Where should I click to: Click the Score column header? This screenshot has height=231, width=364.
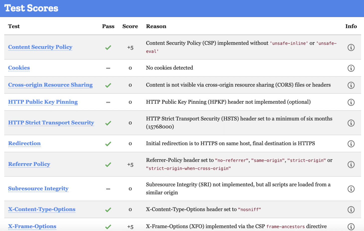tap(130, 26)
